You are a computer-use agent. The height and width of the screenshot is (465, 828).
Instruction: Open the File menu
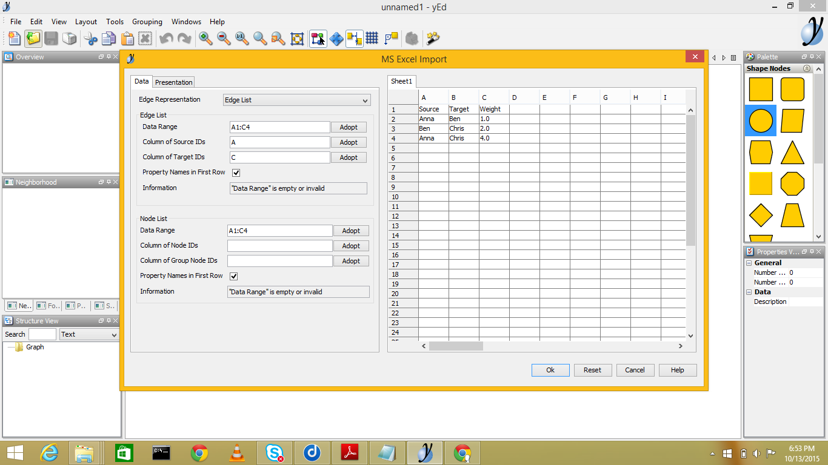[x=16, y=22]
